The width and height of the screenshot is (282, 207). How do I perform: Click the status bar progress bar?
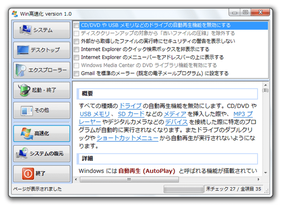pyautogui.click(x=183, y=189)
